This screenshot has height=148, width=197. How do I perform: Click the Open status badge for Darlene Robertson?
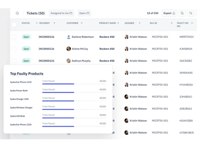(26, 37)
